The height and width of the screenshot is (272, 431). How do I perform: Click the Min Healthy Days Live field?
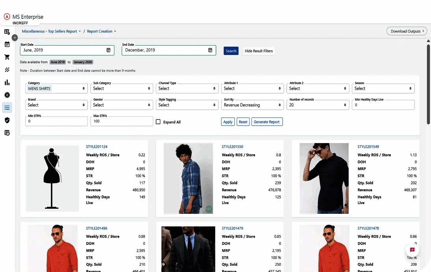[383, 105]
